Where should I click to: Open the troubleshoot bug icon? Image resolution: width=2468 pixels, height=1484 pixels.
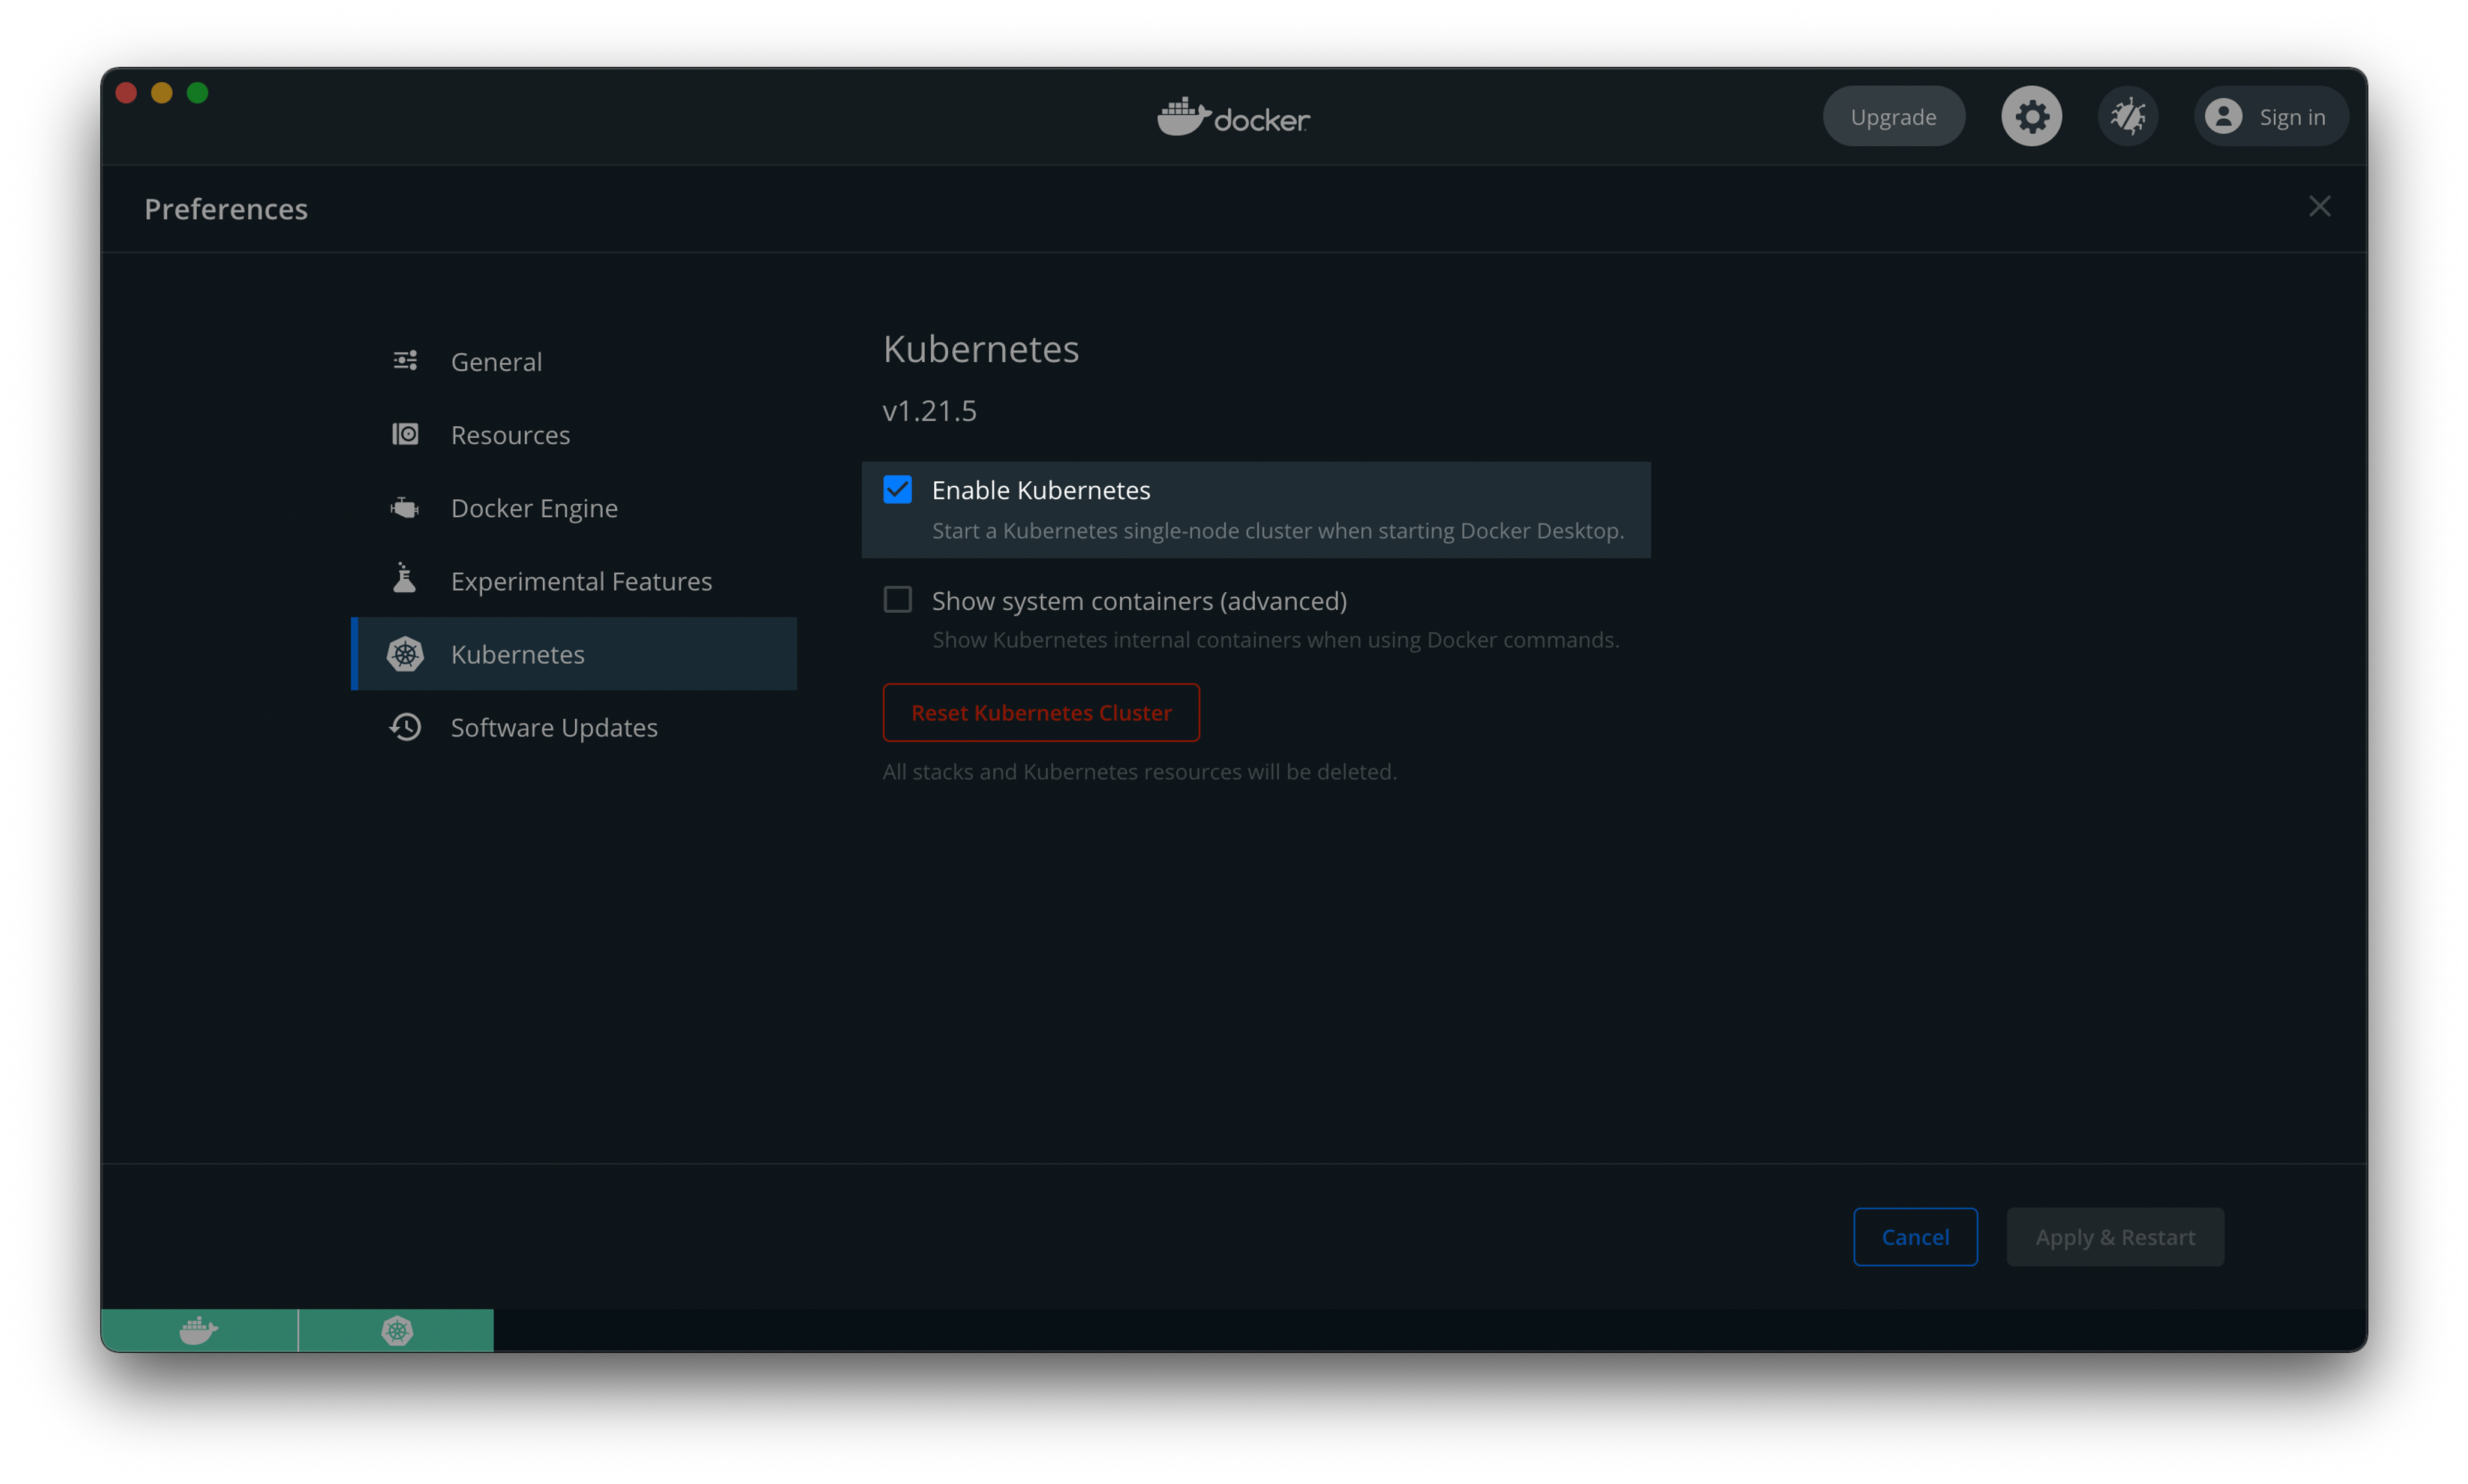2127,117
